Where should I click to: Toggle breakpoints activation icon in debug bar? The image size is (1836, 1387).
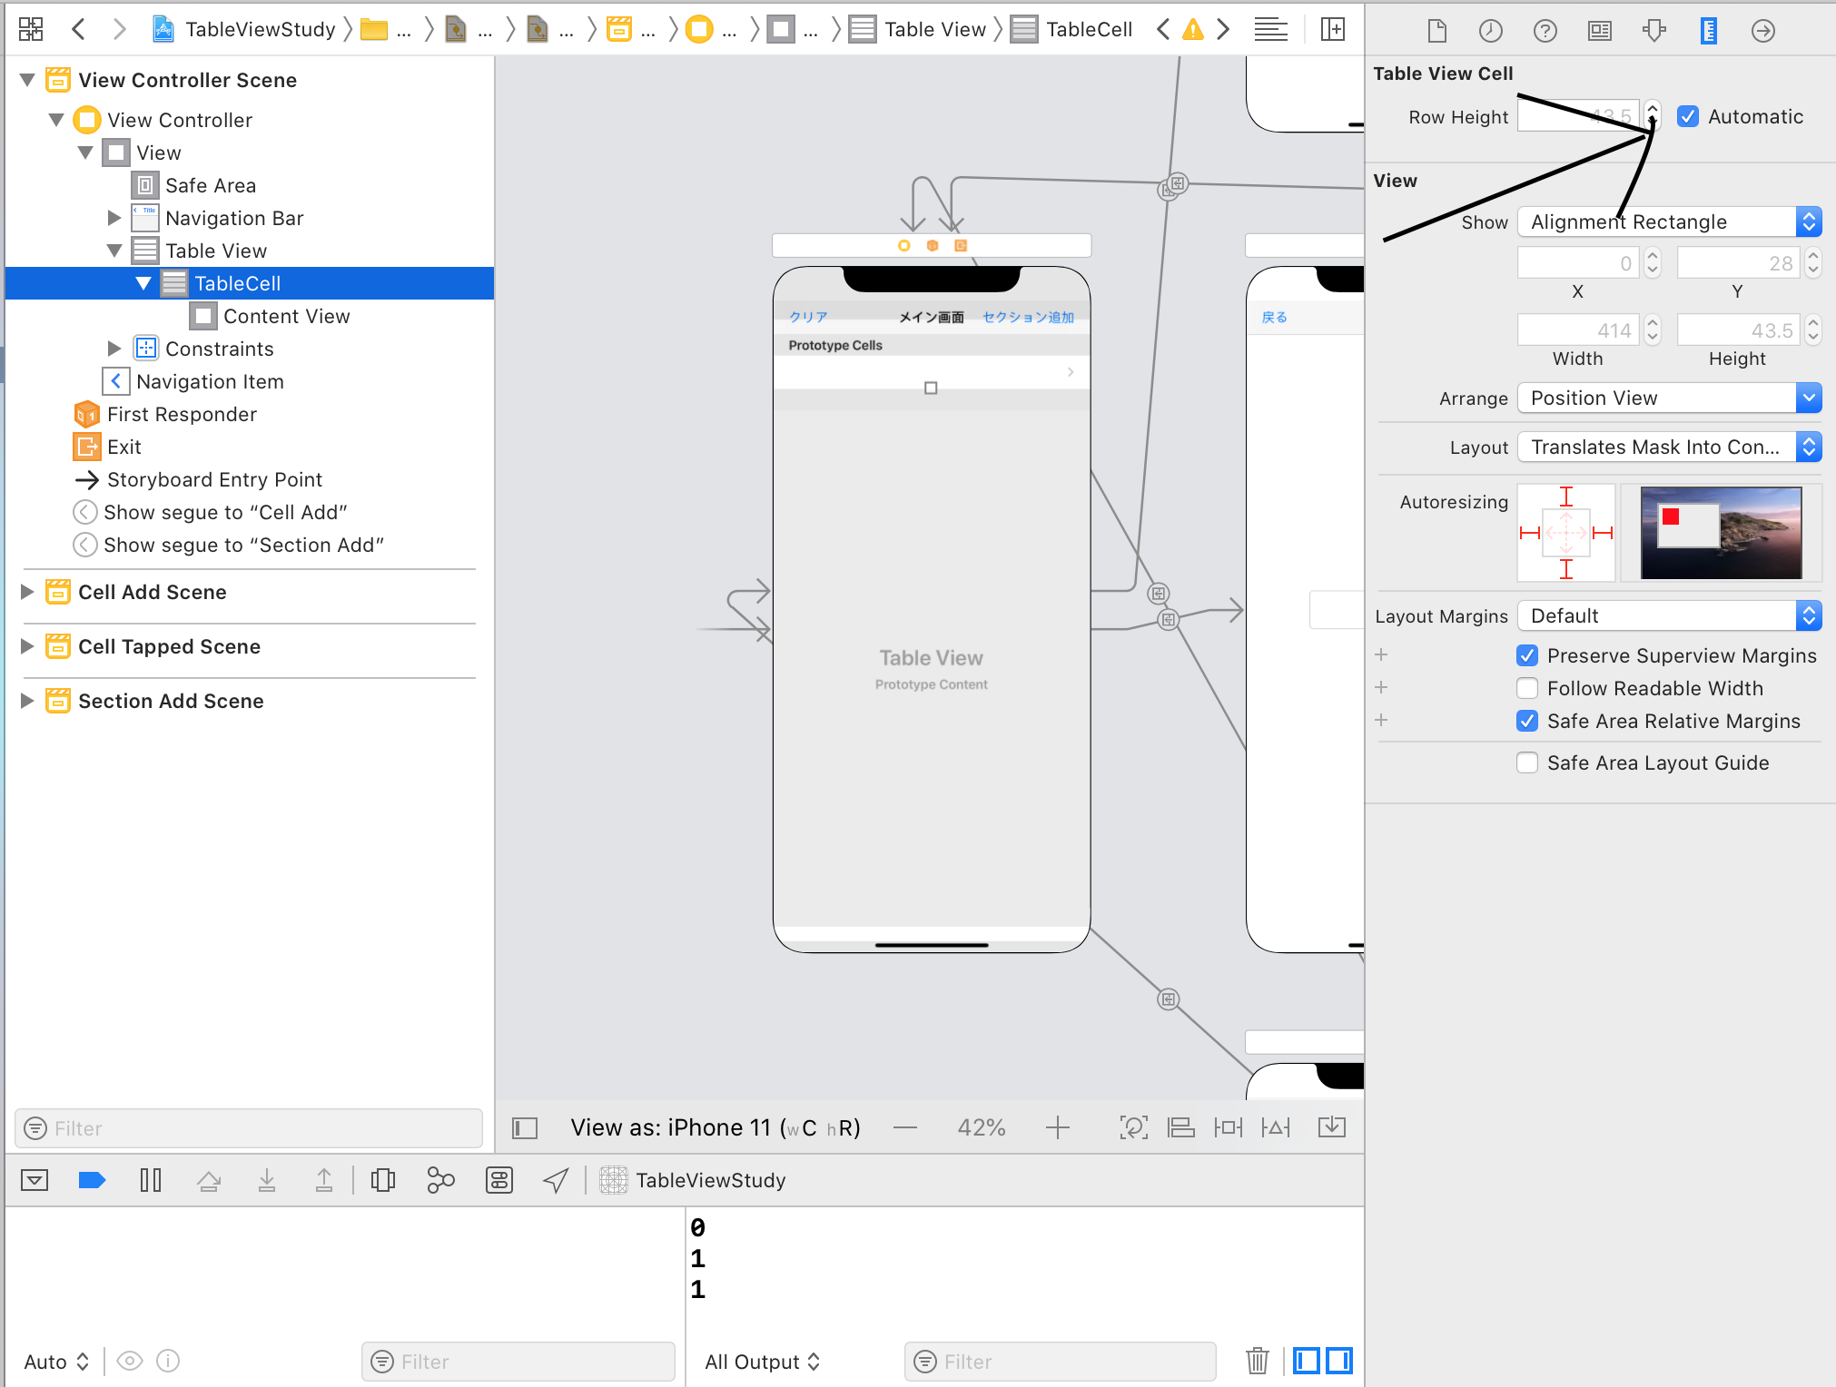[92, 1180]
